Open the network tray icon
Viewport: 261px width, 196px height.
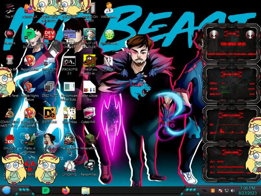coord(227,190)
